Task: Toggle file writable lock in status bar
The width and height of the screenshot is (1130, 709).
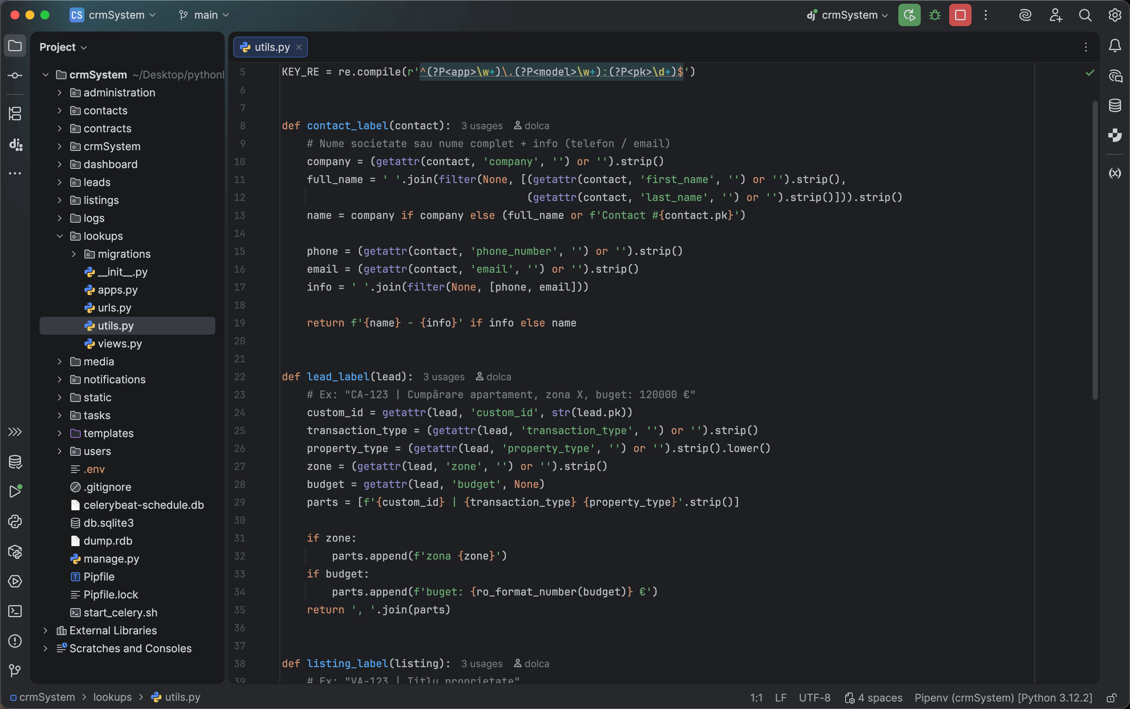Action: [1111, 697]
